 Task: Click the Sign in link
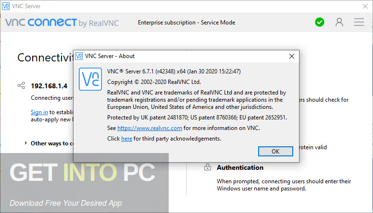[39, 112]
